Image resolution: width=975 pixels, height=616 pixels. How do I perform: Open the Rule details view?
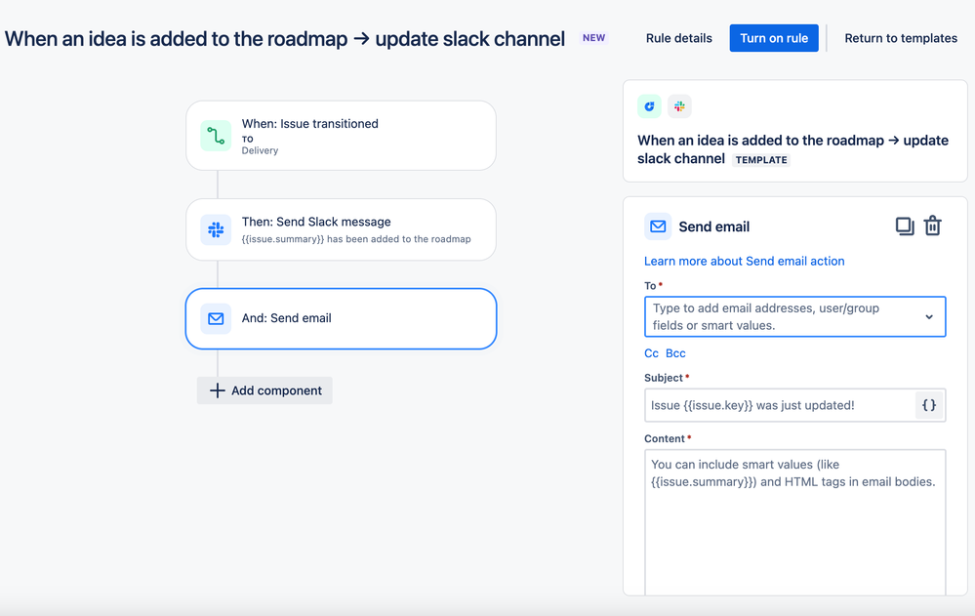point(679,38)
